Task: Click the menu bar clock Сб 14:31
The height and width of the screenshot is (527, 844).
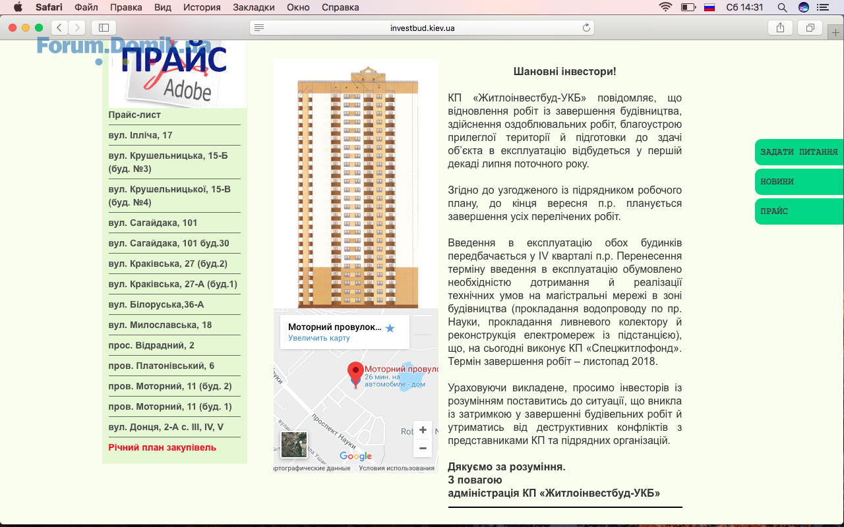Action: tap(744, 7)
